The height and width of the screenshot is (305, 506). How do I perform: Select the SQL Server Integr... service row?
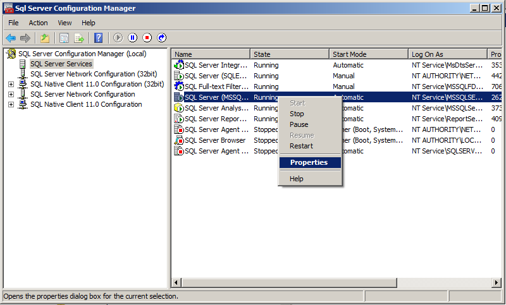click(337, 65)
